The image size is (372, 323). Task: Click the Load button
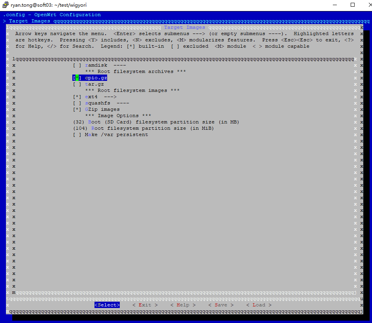pos(259,305)
